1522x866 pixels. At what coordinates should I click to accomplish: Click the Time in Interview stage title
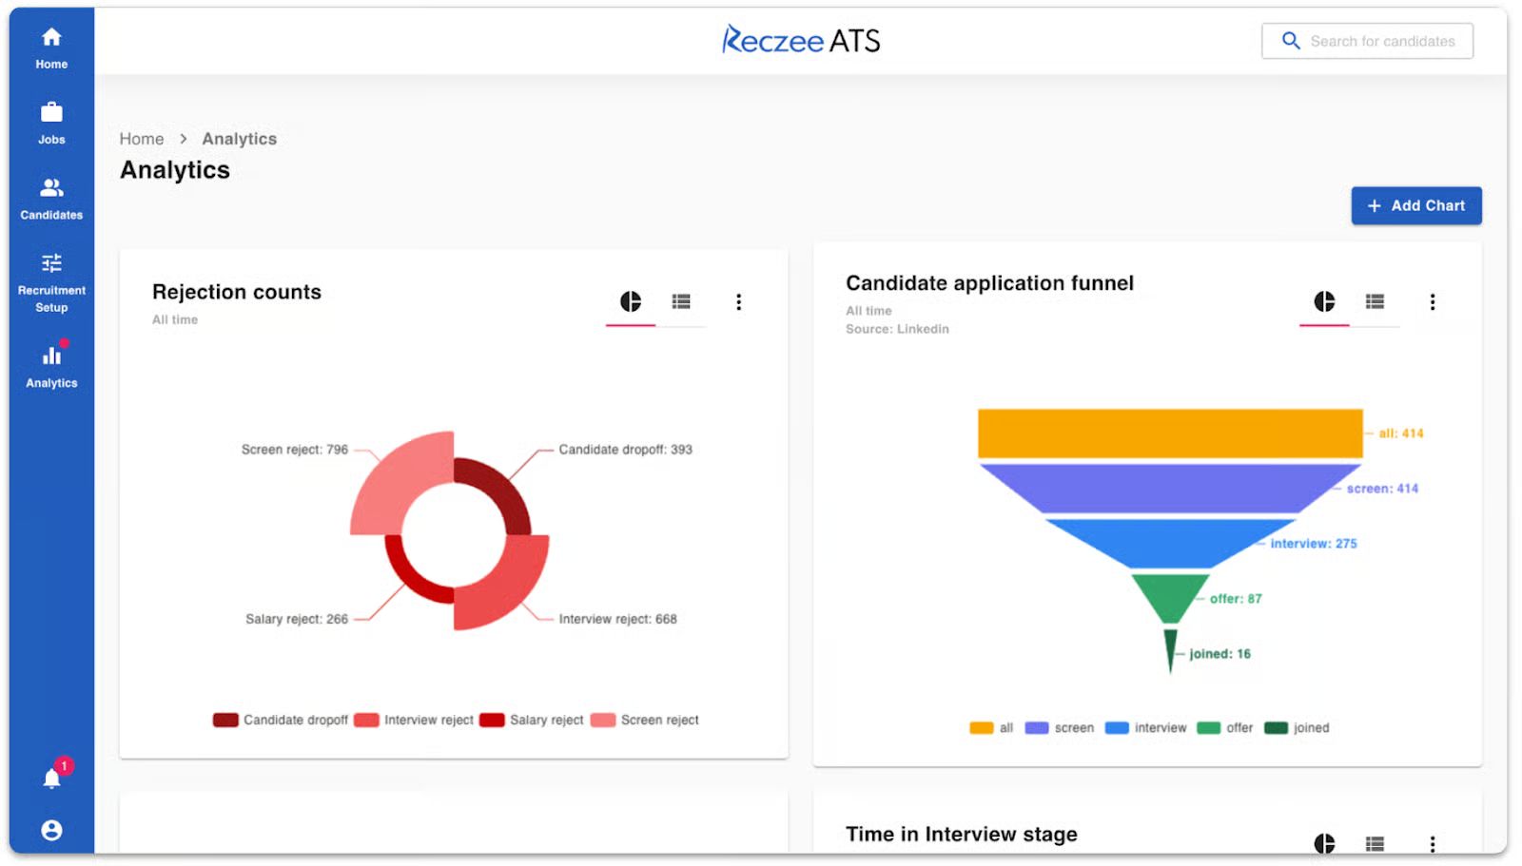pos(962,835)
